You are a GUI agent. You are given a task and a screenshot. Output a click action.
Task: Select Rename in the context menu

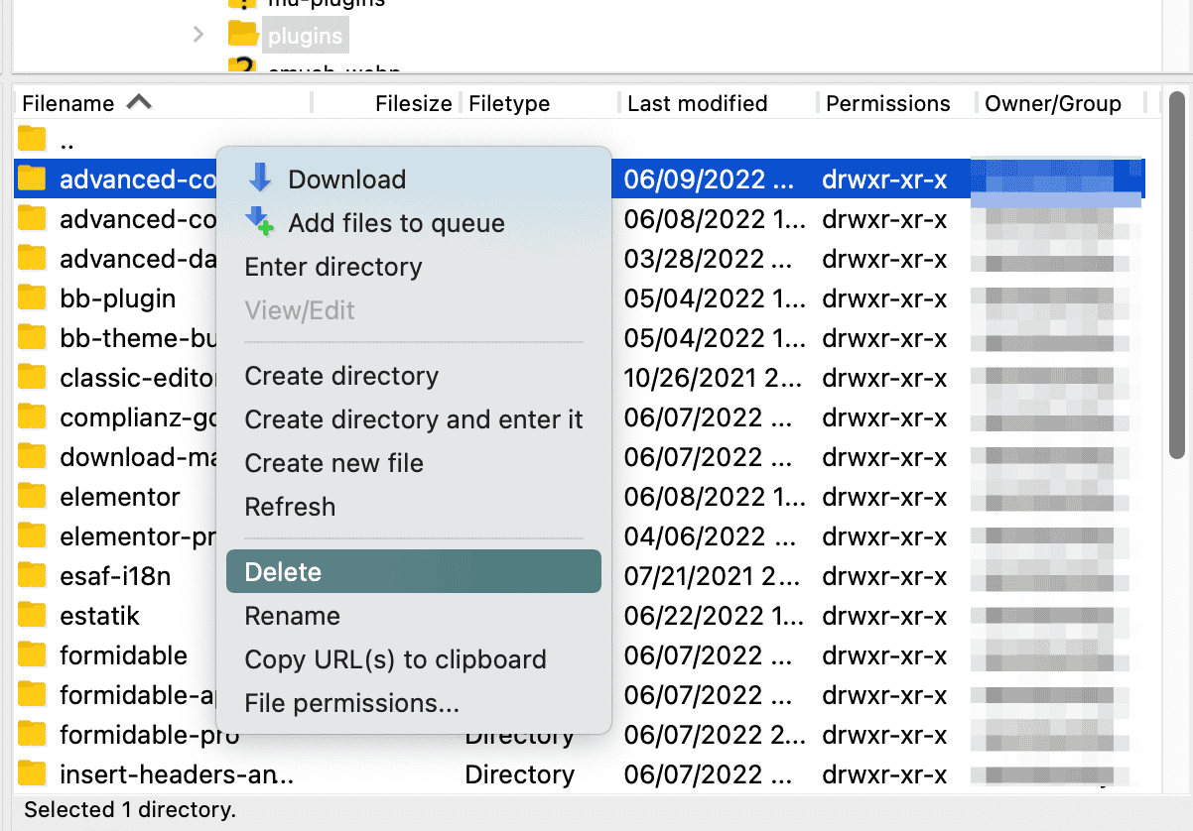(292, 616)
